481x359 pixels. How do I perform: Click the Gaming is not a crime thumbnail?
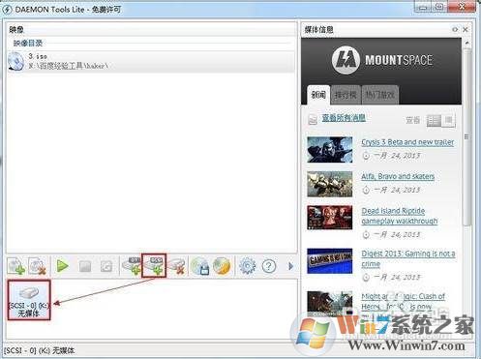pos(330,260)
